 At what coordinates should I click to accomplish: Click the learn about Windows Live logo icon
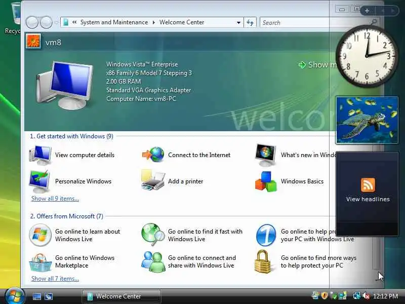tap(40, 235)
